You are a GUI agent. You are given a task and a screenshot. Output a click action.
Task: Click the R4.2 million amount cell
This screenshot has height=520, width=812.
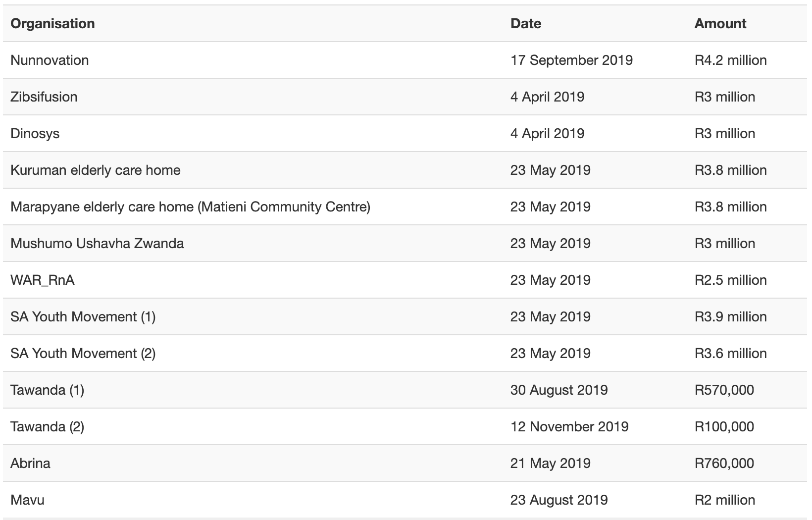tap(731, 60)
